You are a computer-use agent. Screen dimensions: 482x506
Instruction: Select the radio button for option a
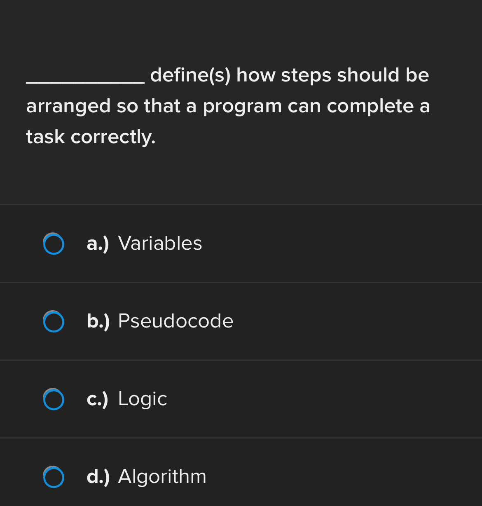(54, 244)
